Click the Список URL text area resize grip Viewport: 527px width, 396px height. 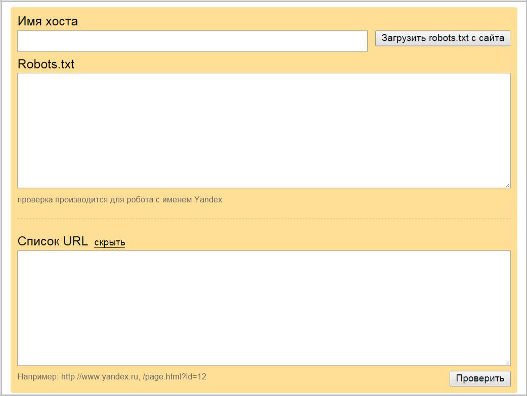point(507,362)
